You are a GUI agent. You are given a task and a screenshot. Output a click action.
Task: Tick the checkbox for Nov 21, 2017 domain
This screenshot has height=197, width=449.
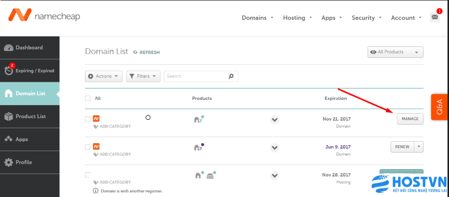(x=87, y=119)
